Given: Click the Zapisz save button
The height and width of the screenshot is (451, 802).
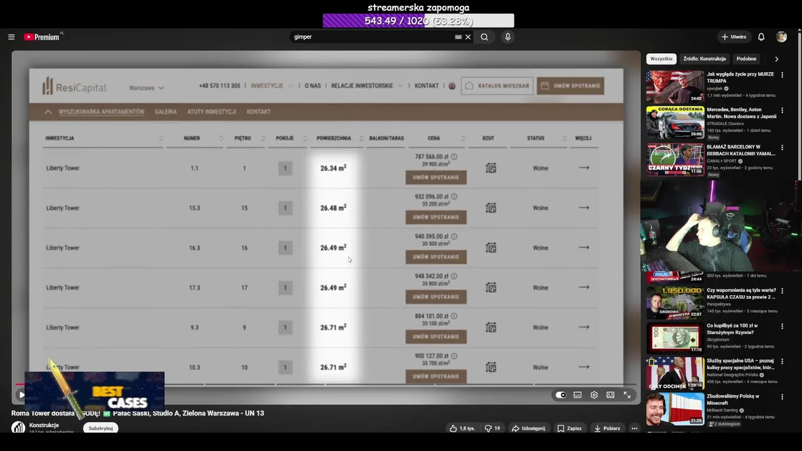Looking at the screenshot, I should tap(570, 428).
